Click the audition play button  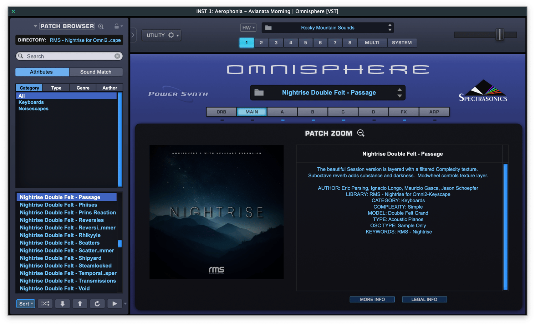pyautogui.click(x=114, y=304)
